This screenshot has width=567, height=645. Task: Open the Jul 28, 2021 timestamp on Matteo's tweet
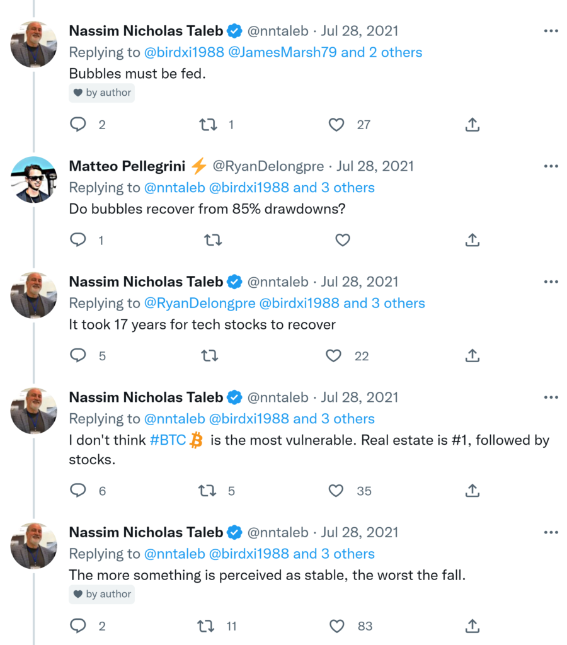pyautogui.click(x=375, y=166)
